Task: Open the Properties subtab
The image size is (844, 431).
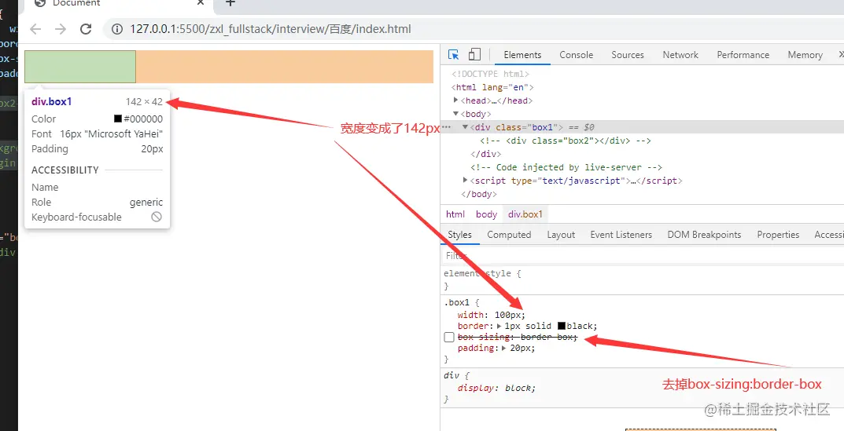Action: [x=778, y=234]
